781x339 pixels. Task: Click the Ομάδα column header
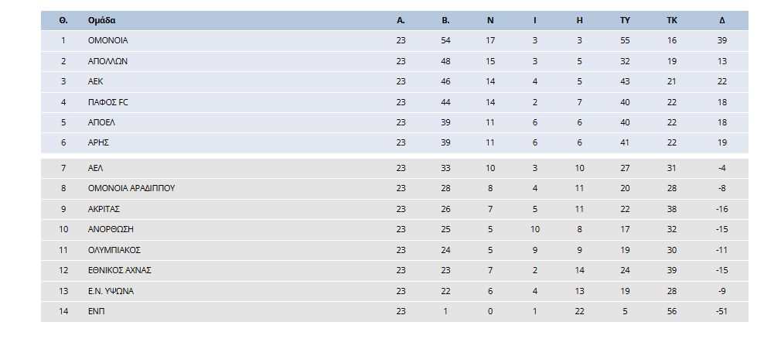(102, 20)
